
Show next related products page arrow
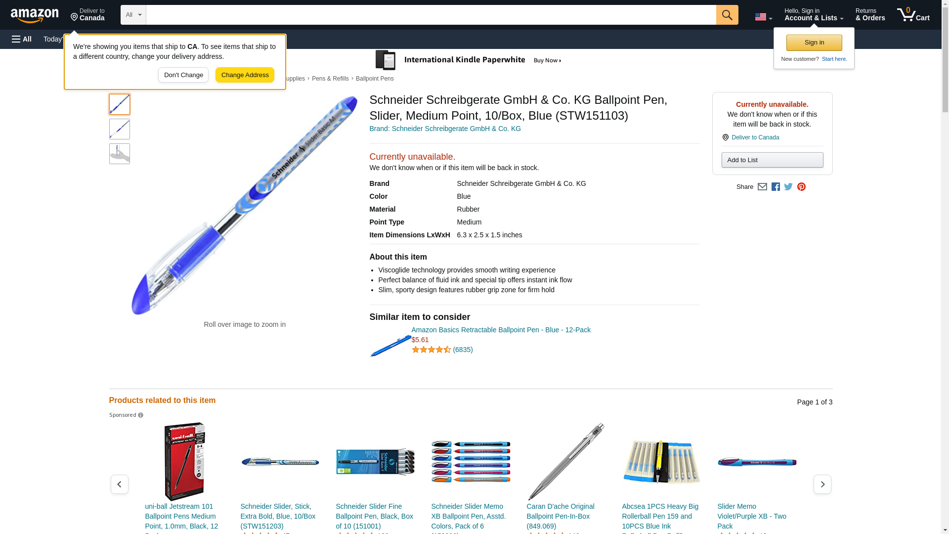click(x=822, y=484)
